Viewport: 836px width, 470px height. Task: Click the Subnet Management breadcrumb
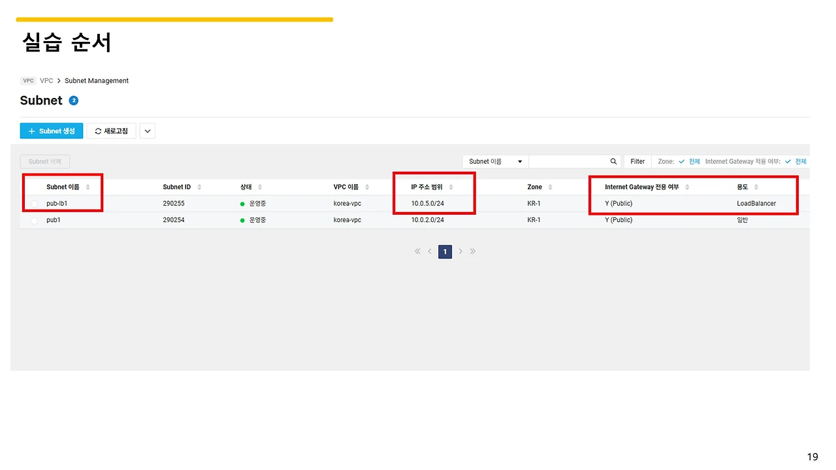[x=97, y=81]
